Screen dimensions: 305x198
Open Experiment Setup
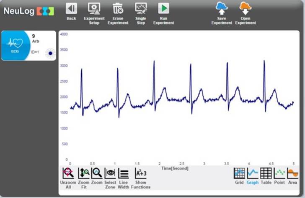pyautogui.click(x=94, y=9)
